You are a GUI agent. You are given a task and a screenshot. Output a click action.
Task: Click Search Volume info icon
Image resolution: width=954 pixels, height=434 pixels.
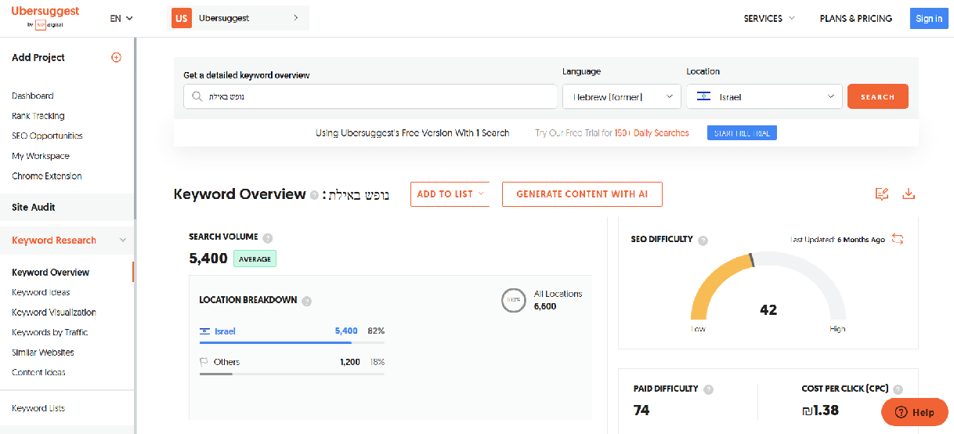(x=268, y=237)
